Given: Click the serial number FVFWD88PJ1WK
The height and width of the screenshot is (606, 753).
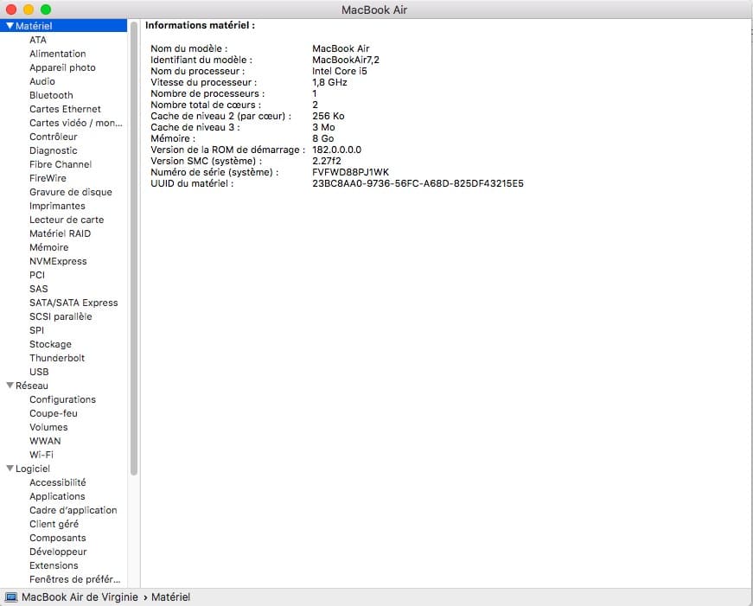Looking at the screenshot, I should point(351,172).
